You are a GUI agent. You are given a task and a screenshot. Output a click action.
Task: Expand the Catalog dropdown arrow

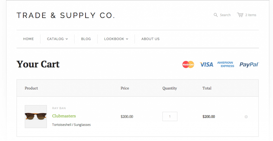click(x=67, y=39)
